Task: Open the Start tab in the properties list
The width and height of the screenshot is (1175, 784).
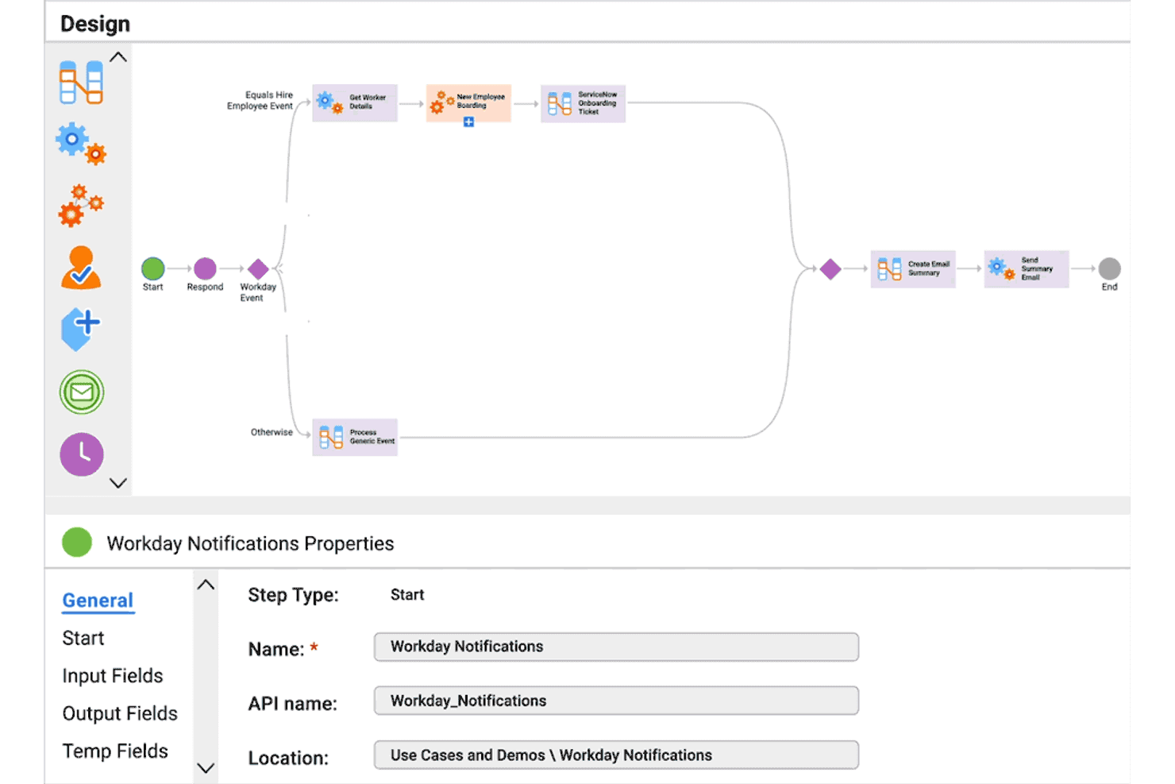Action: point(83,638)
